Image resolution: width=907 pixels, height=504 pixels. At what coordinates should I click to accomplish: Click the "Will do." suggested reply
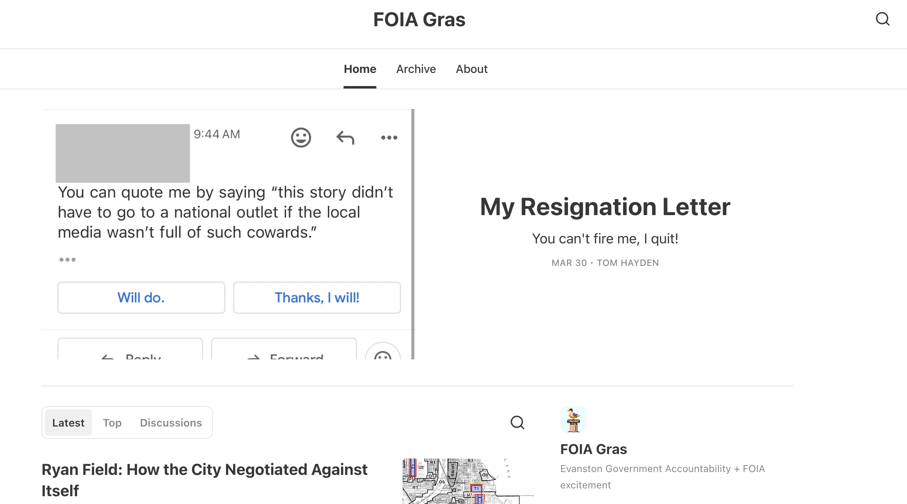coord(141,297)
